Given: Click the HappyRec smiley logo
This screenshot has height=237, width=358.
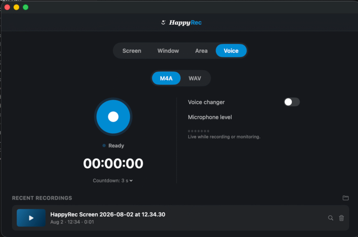Looking at the screenshot, I should [163, 22].
